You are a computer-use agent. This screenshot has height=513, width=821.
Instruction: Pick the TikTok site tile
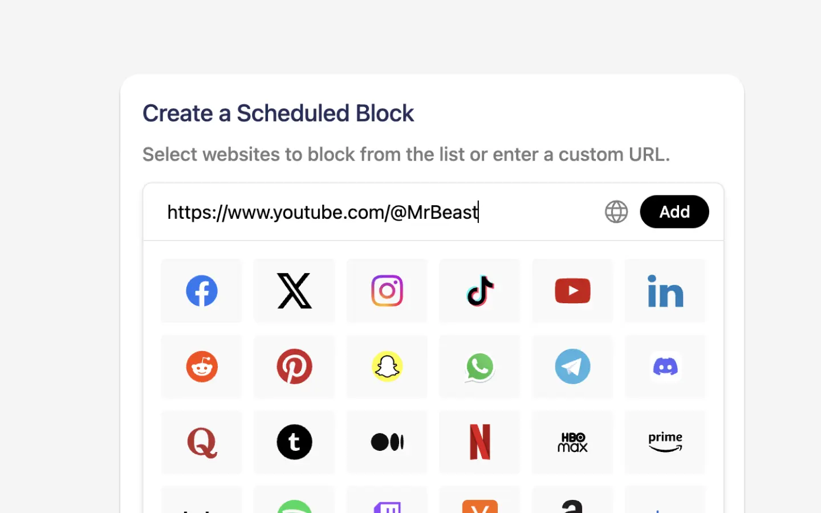479,291
